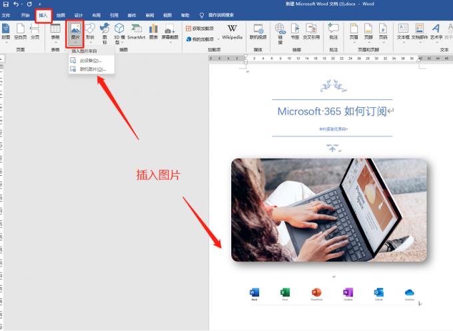
Task: Insert a hyperlink (链接)
Action: pos(280,33)
